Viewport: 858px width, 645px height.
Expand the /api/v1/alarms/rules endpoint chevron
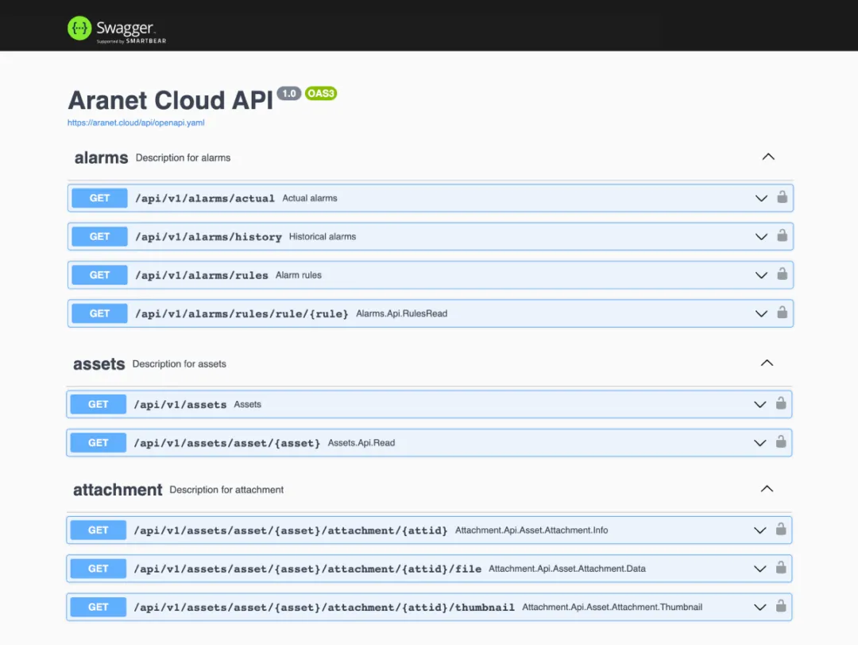tap(761, 275)
